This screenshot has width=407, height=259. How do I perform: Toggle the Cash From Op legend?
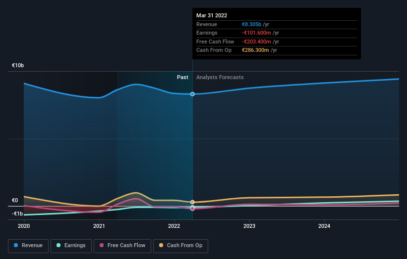pyautogui.click(x=180, y=246)
